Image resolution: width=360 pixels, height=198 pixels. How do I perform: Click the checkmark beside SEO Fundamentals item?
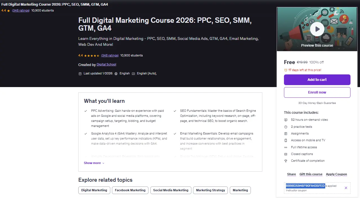coord(175,111)
